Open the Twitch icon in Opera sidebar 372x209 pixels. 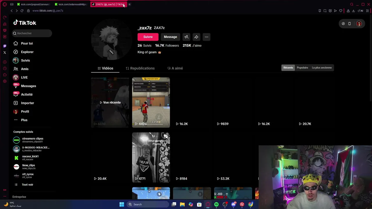click(x=5, y=46)
